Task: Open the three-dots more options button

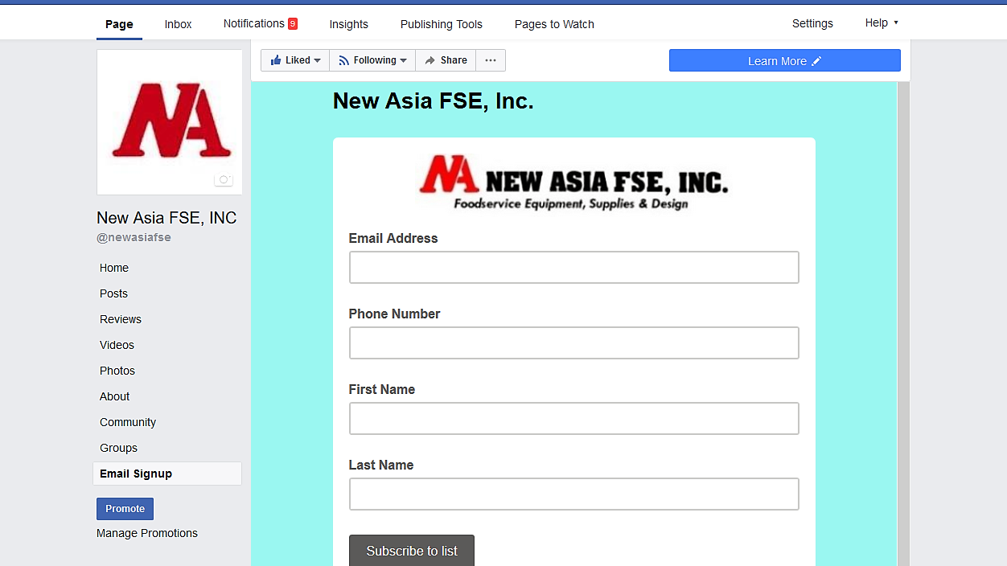Action: tap(491, 60)
